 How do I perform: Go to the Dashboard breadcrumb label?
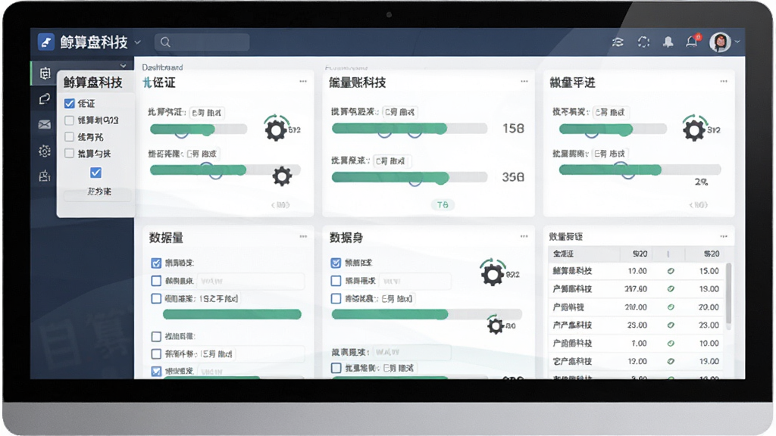pos(162,67)
